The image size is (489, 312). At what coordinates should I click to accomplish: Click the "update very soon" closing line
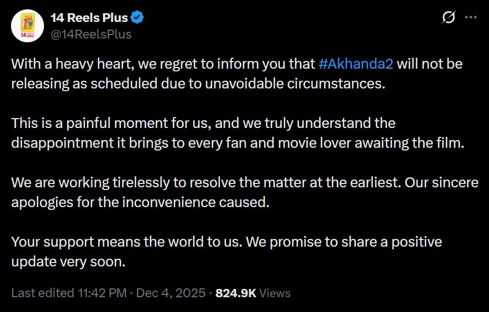[69, 262]
